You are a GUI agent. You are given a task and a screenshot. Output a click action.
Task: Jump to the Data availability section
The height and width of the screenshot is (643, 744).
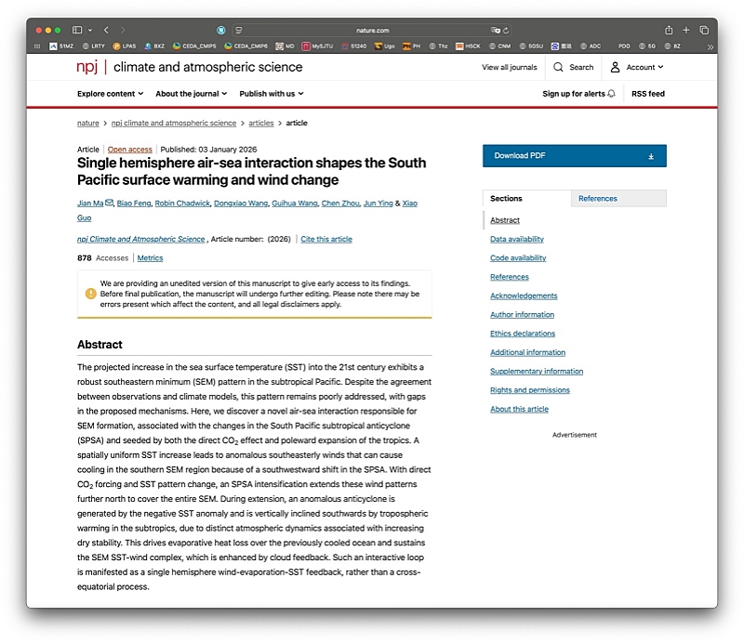[x=517, y=239]
